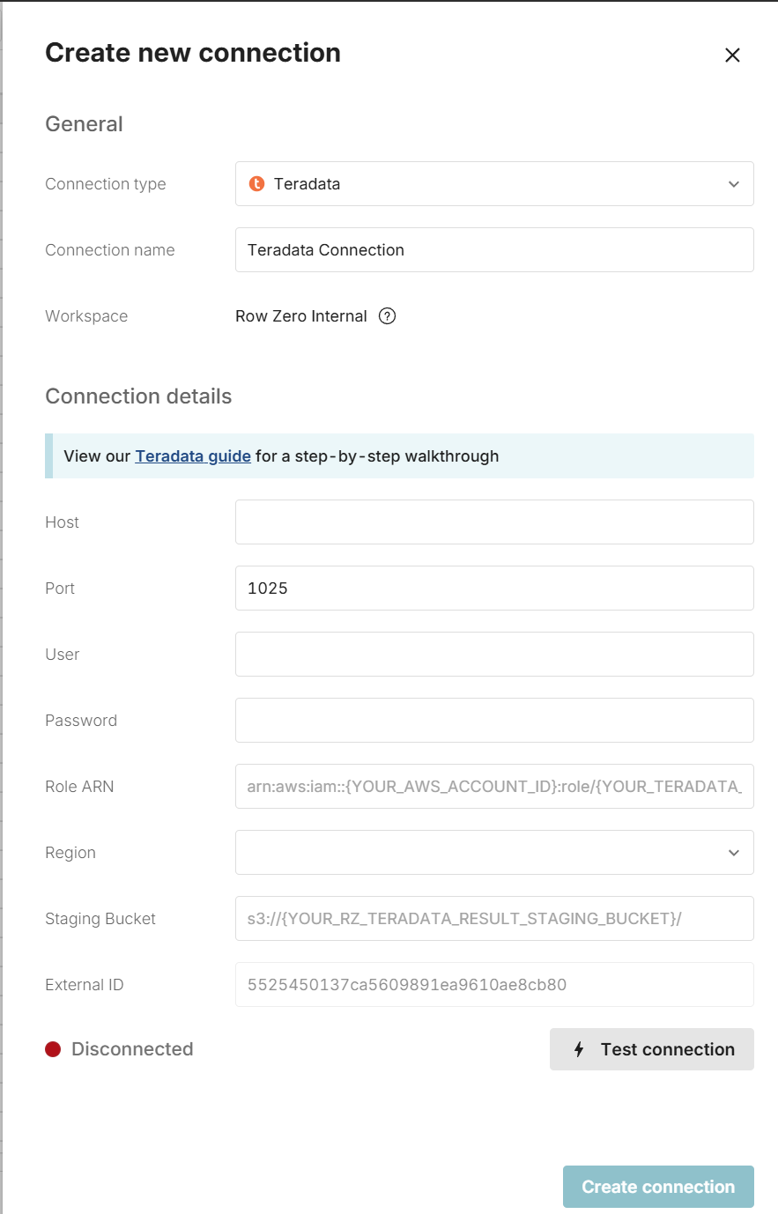Click the Role ARN input field

click(x=493, y=787)
